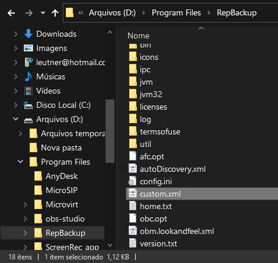The width and height of the screenshot is (278, 263).
Task: Open subfolder chevron after Program Files in address bar
Action: (x=209, y=13)
